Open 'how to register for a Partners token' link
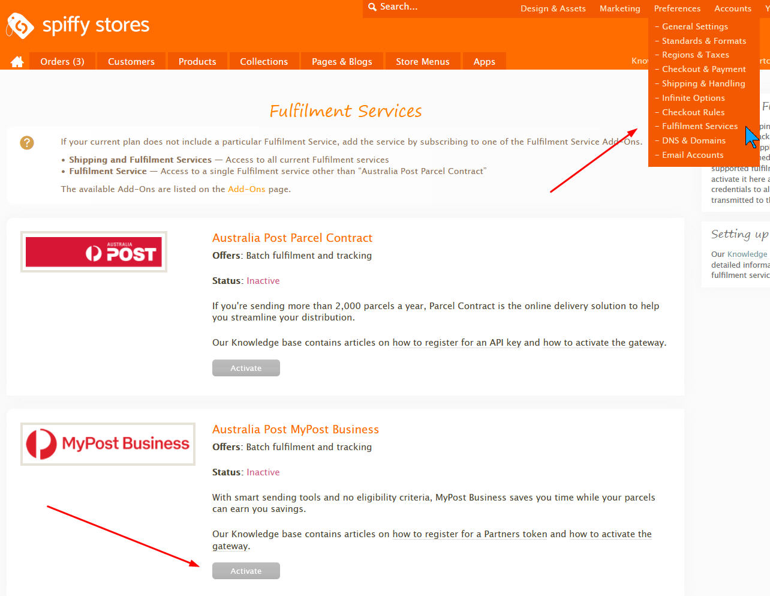 [x=470, y=534]
